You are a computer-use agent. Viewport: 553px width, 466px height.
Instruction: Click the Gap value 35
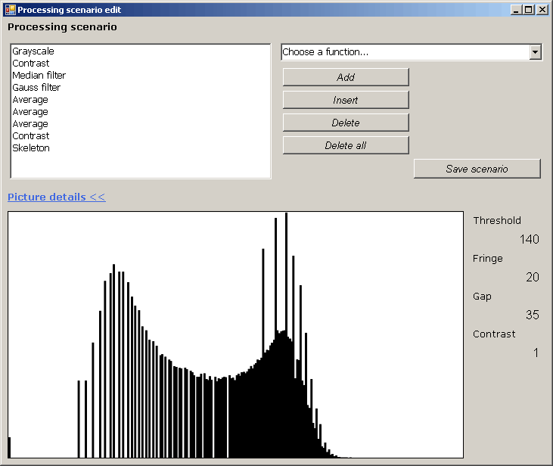coord(532,315)
